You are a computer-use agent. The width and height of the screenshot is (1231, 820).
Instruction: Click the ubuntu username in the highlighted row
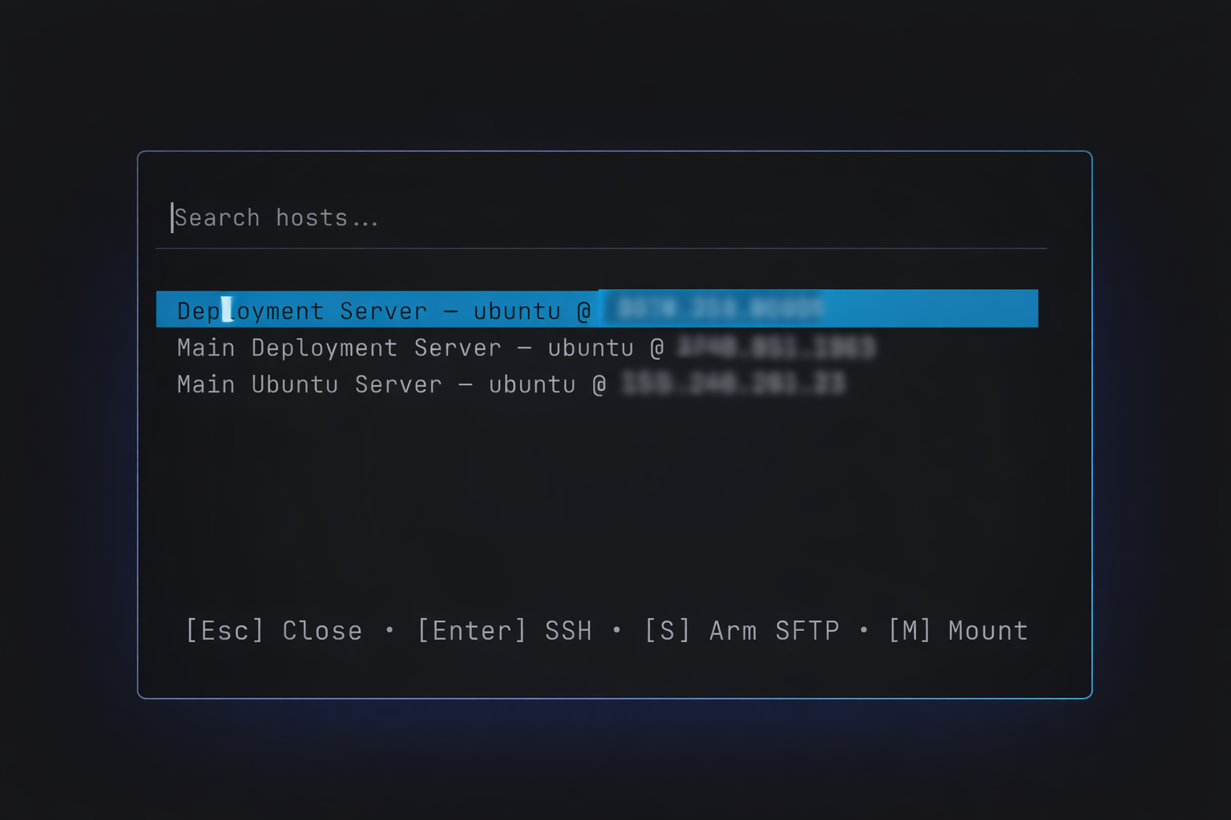pos(517,311)
